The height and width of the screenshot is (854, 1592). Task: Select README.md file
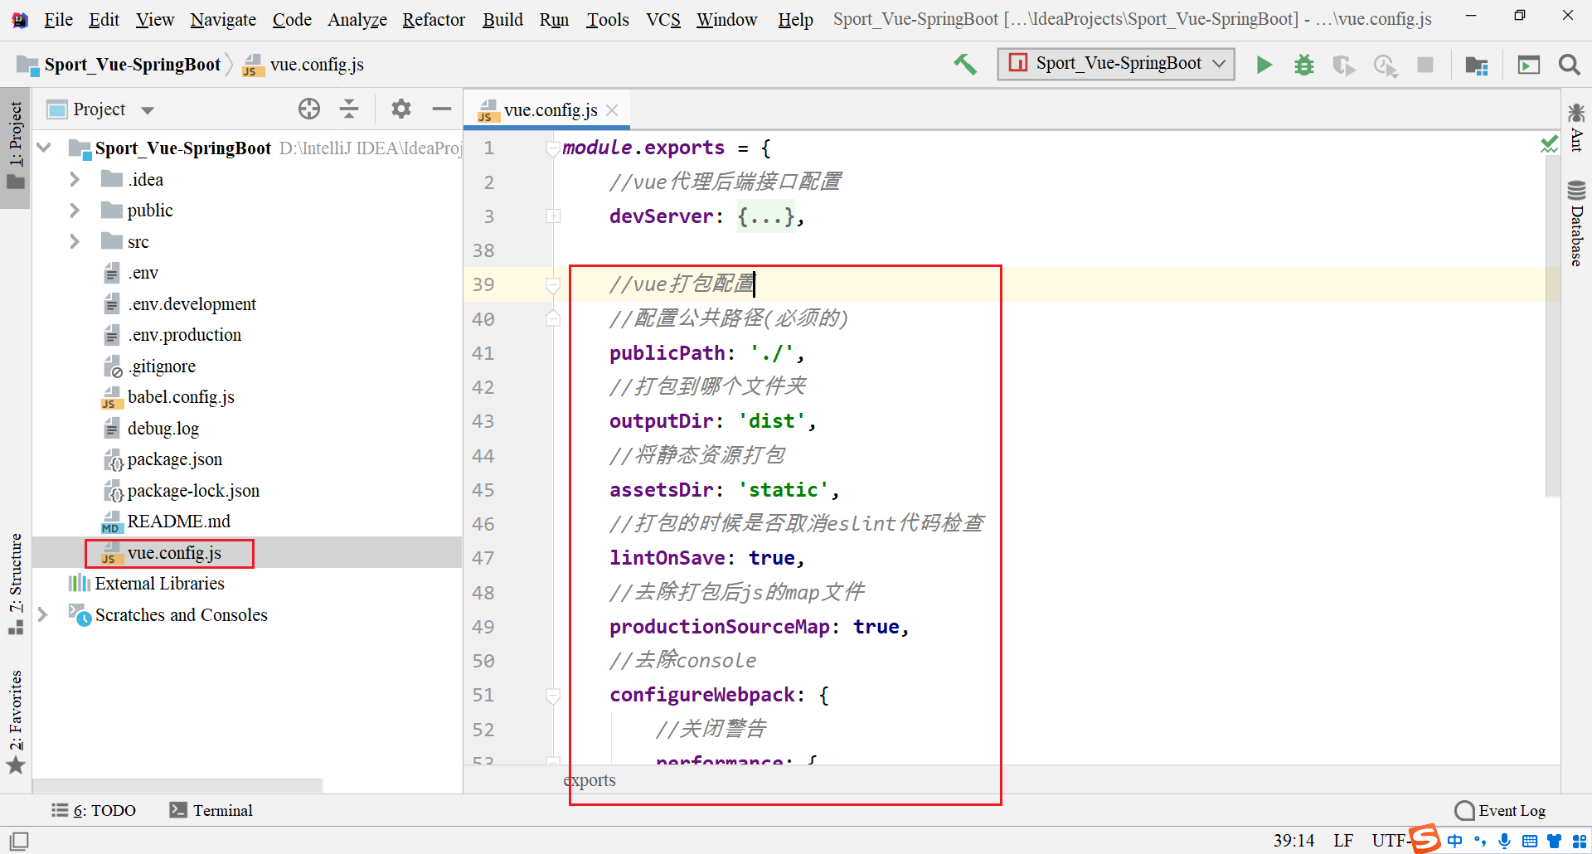178,522
